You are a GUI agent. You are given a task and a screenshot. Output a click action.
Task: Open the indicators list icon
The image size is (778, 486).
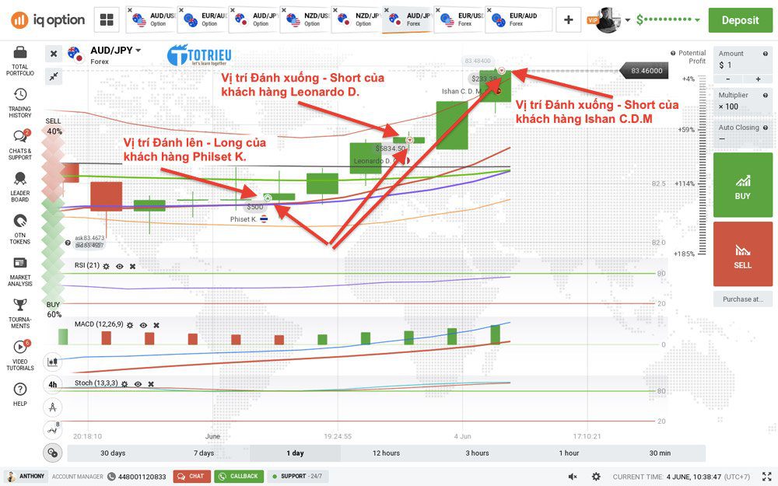[x=53, y=429]
